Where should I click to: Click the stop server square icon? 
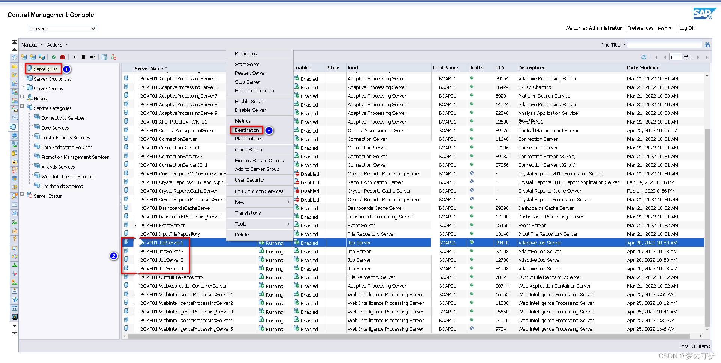pyautogui.click(x=83, y=57)
